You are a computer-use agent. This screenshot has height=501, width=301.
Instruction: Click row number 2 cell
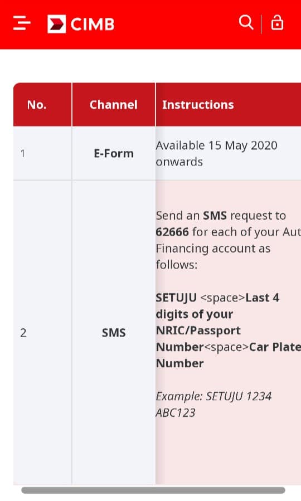pos(42,333)
